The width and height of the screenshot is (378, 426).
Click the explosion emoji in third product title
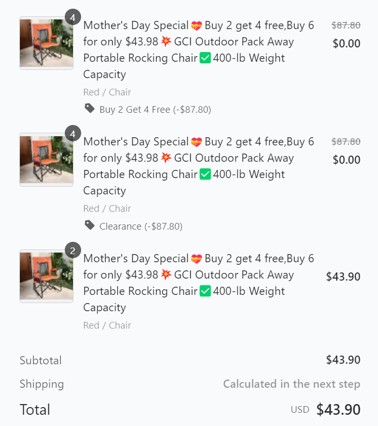point(166,274)
